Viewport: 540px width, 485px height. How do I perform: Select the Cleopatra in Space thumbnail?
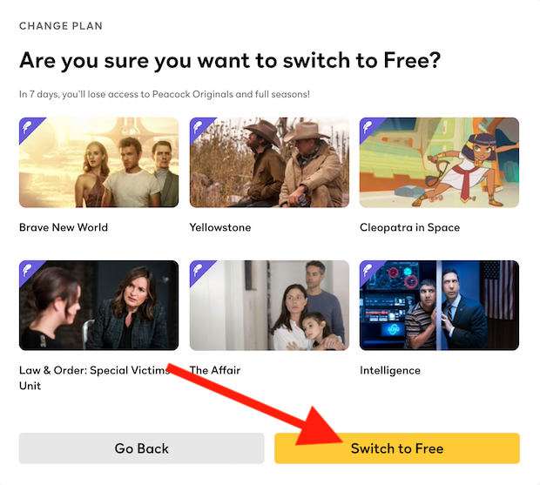439,163
